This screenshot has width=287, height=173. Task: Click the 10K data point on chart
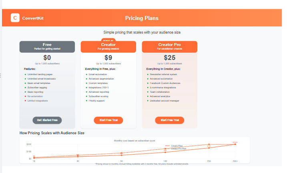coord(165,152)
